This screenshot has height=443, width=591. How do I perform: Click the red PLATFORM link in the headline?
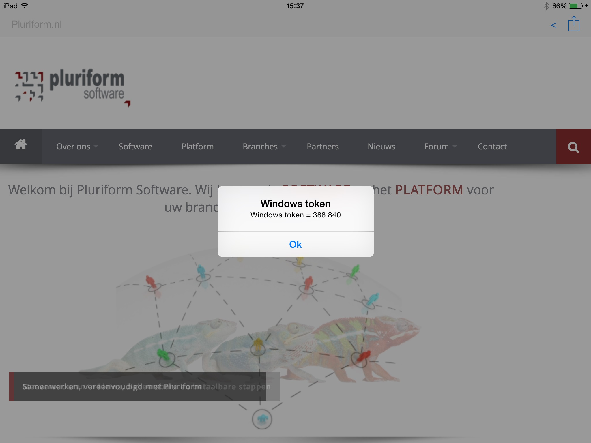[x=429, y=190]
